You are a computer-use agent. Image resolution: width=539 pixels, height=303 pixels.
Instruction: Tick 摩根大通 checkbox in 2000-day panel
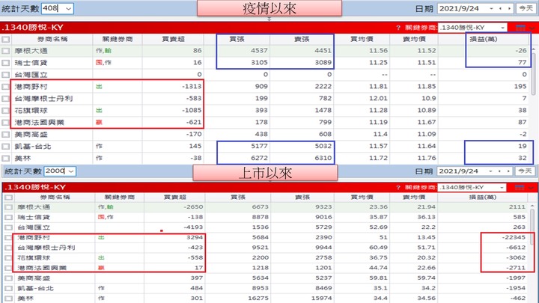tap(8, 207)
